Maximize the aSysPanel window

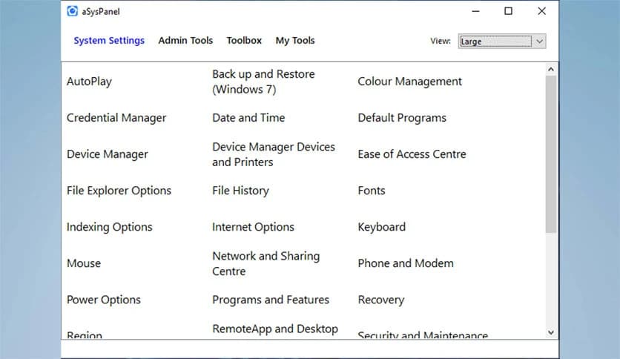(x=508, y=11)
